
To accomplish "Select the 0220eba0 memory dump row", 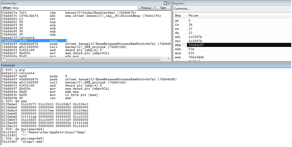I will point(45,104).
